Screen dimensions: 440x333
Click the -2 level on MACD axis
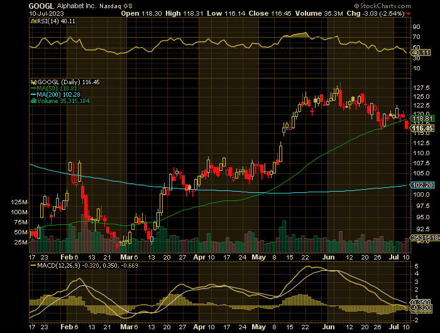pos(415,320)
